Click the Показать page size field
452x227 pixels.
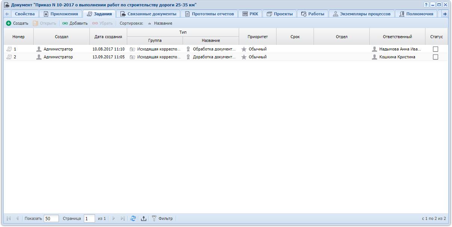point(51,218)
